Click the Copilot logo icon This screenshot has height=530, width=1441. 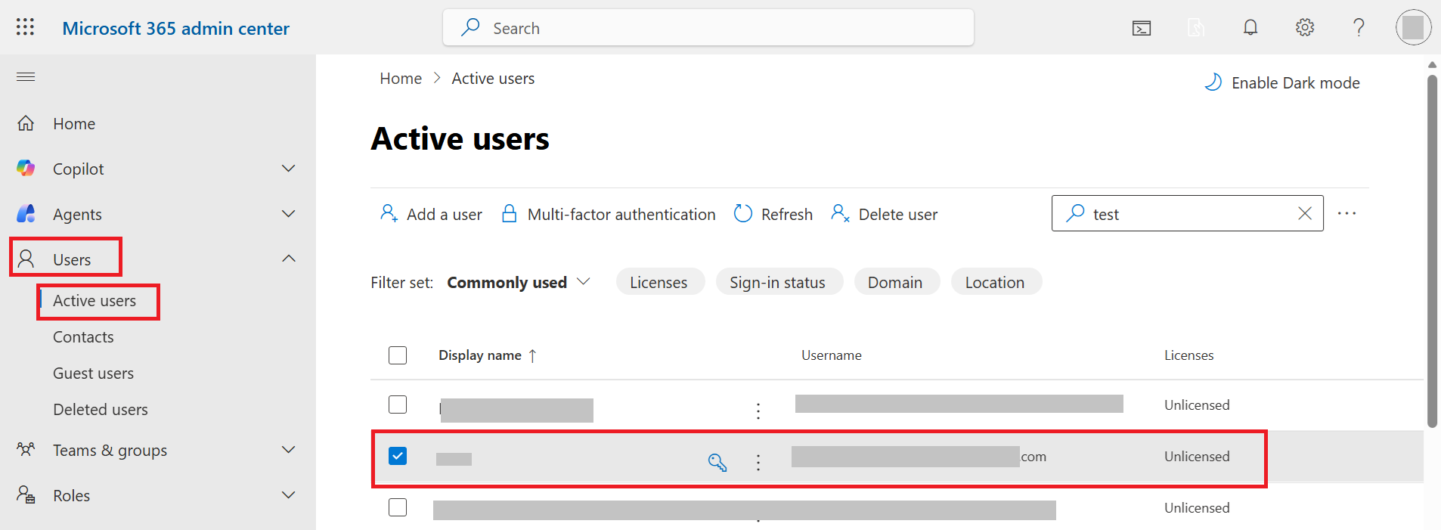[26, 169]
